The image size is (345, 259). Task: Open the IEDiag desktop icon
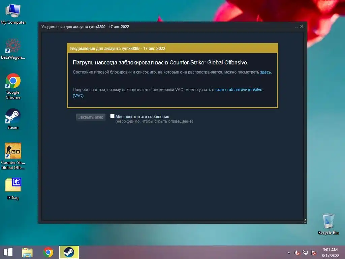tap(13, 189)
